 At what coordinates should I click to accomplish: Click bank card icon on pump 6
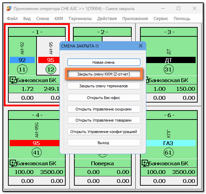(x=145, y=163)
